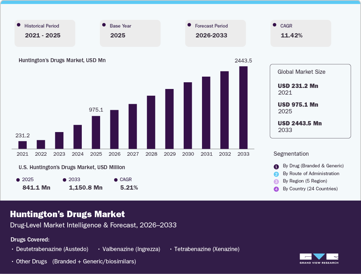Click the 2024 bar in the chart
The height and width of the screenshot is (274, 361).
[x=78, y=137]
